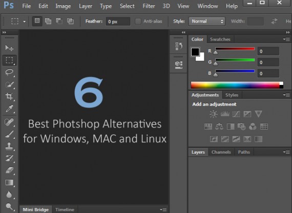Open the Mini Bridge panel flyout menu
This screenshot has height=213, width=292.
click(163, 209)
